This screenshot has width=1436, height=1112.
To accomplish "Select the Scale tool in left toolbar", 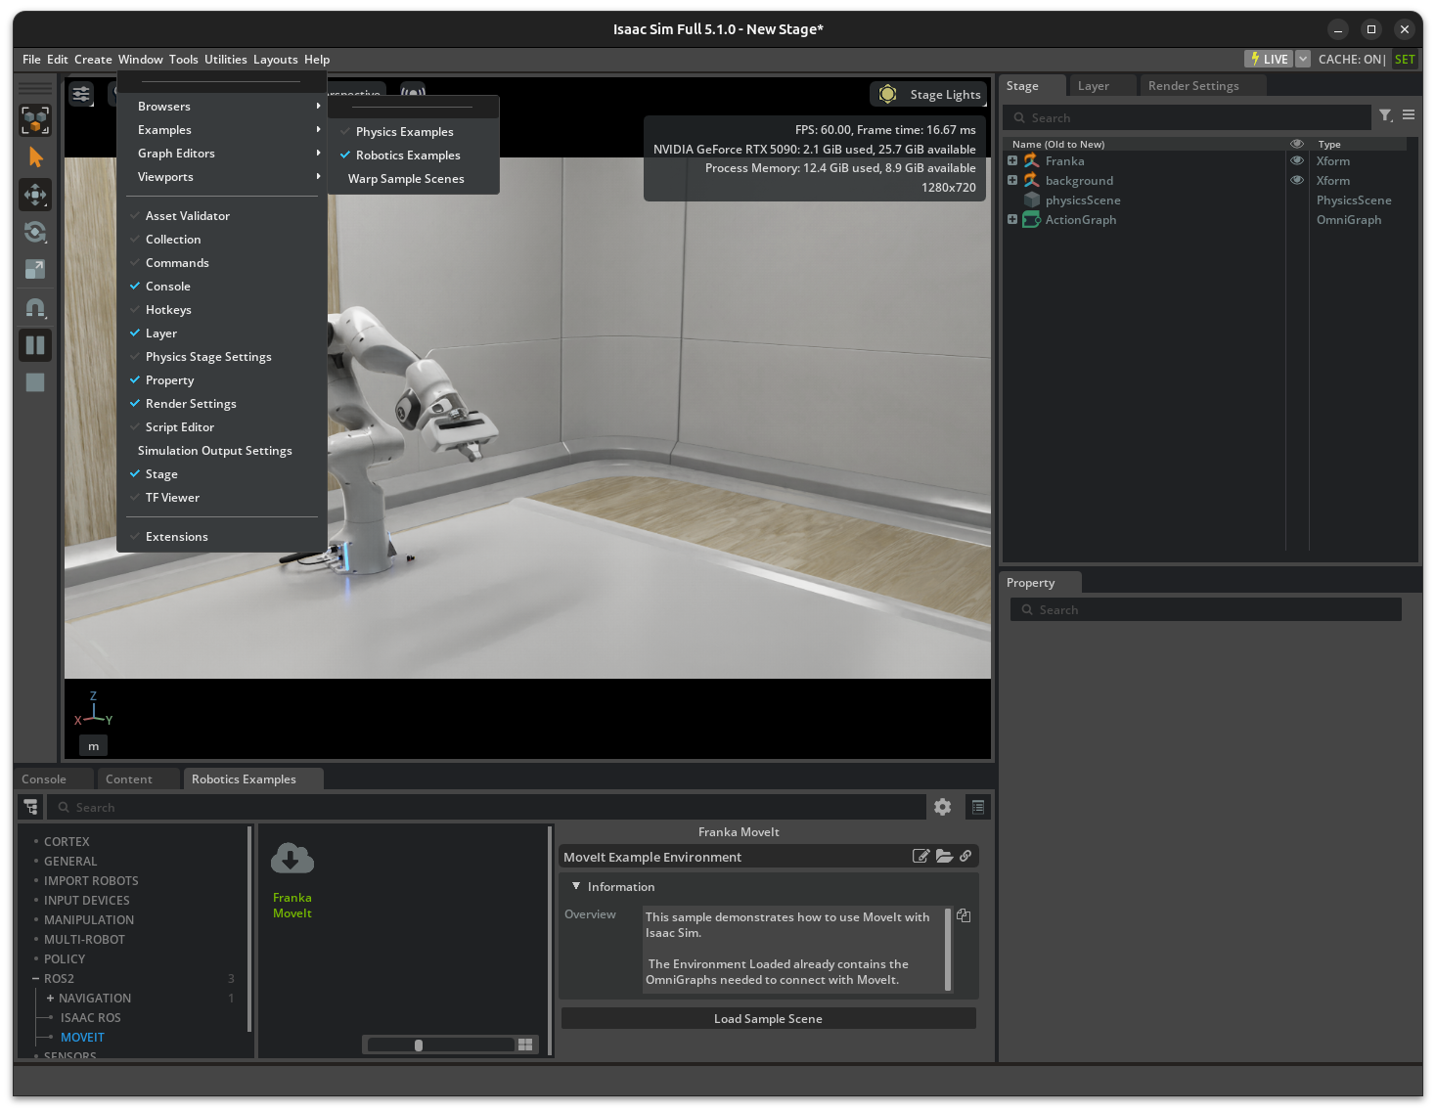I will coord(35,269).
